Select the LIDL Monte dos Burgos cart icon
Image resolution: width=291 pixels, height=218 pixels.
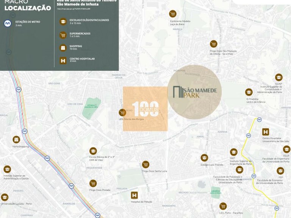pyautogui.click(x=122, y=112)
